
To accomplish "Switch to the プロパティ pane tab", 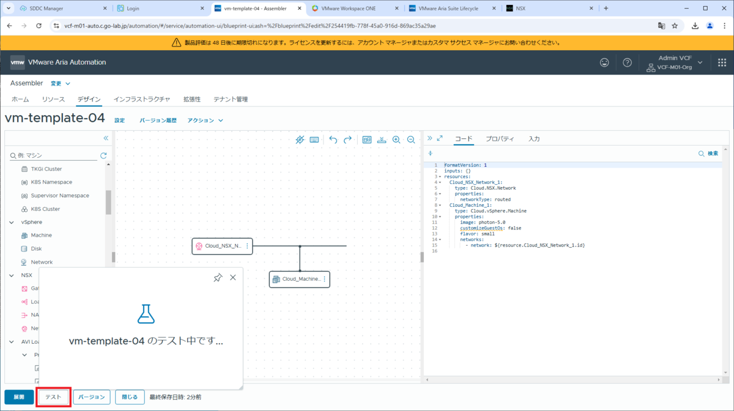I will [500, 139].
